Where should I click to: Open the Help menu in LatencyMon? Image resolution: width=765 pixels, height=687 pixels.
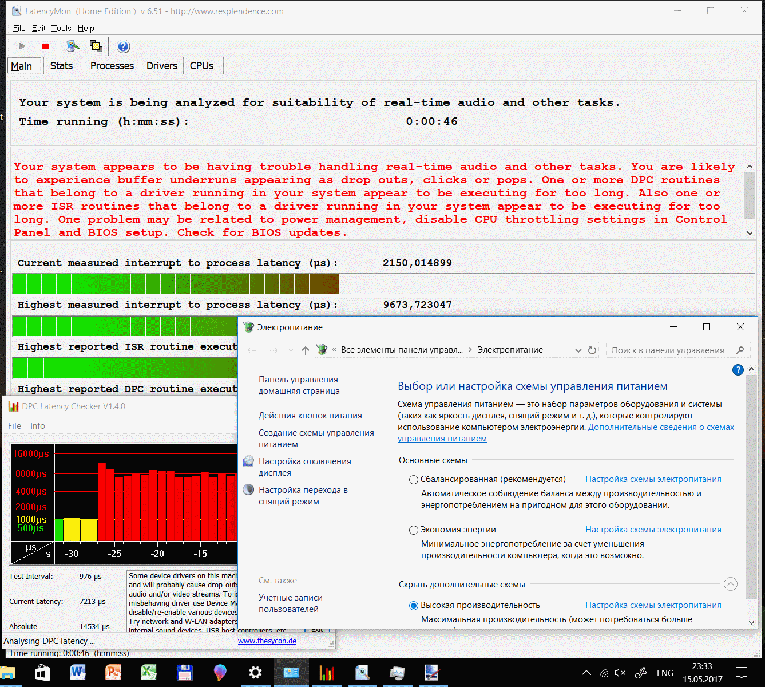tap(86, 28)
